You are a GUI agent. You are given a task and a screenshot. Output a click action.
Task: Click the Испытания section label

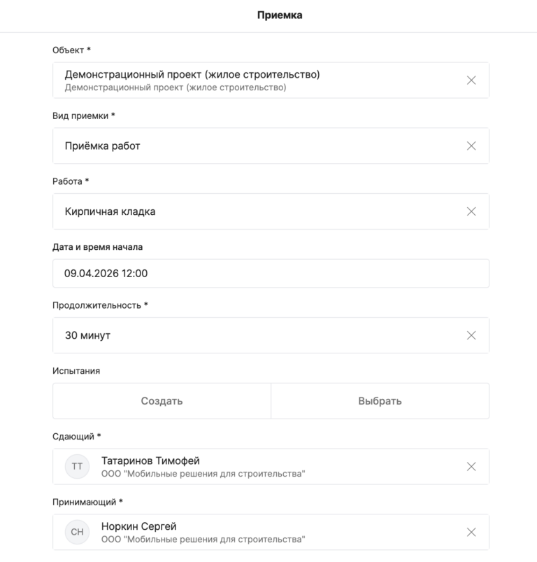click(x=76, y=371)
